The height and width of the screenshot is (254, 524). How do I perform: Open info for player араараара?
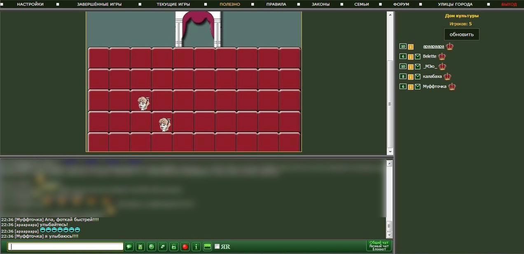tap(411, 47)
